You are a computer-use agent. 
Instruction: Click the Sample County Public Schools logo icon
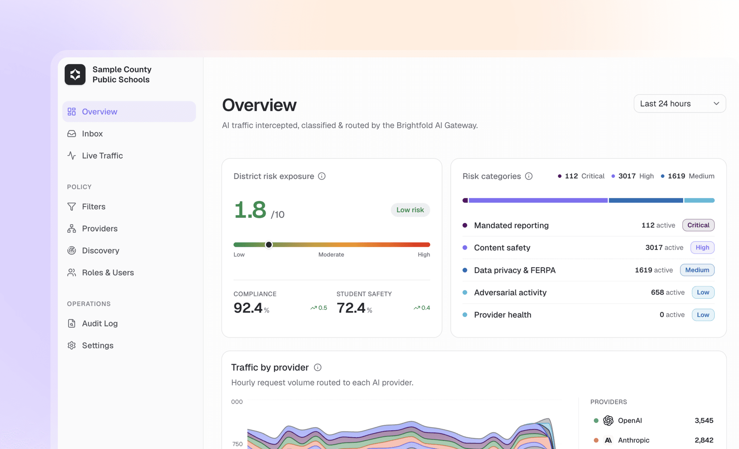pos(75,74)
